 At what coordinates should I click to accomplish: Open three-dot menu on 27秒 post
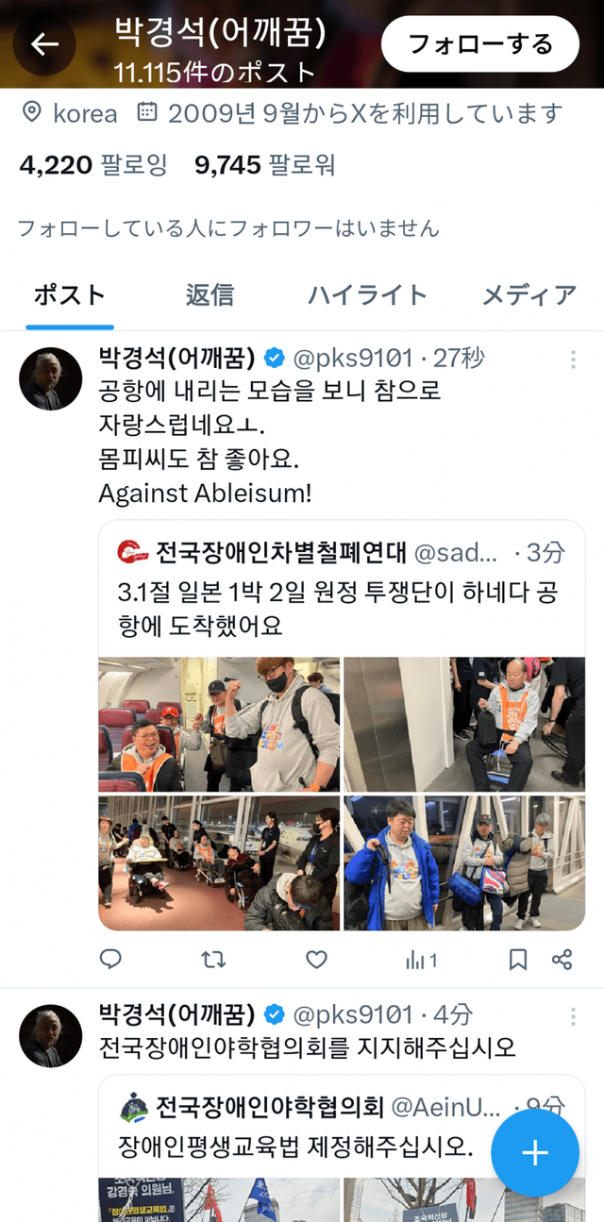tap(573, 360)
